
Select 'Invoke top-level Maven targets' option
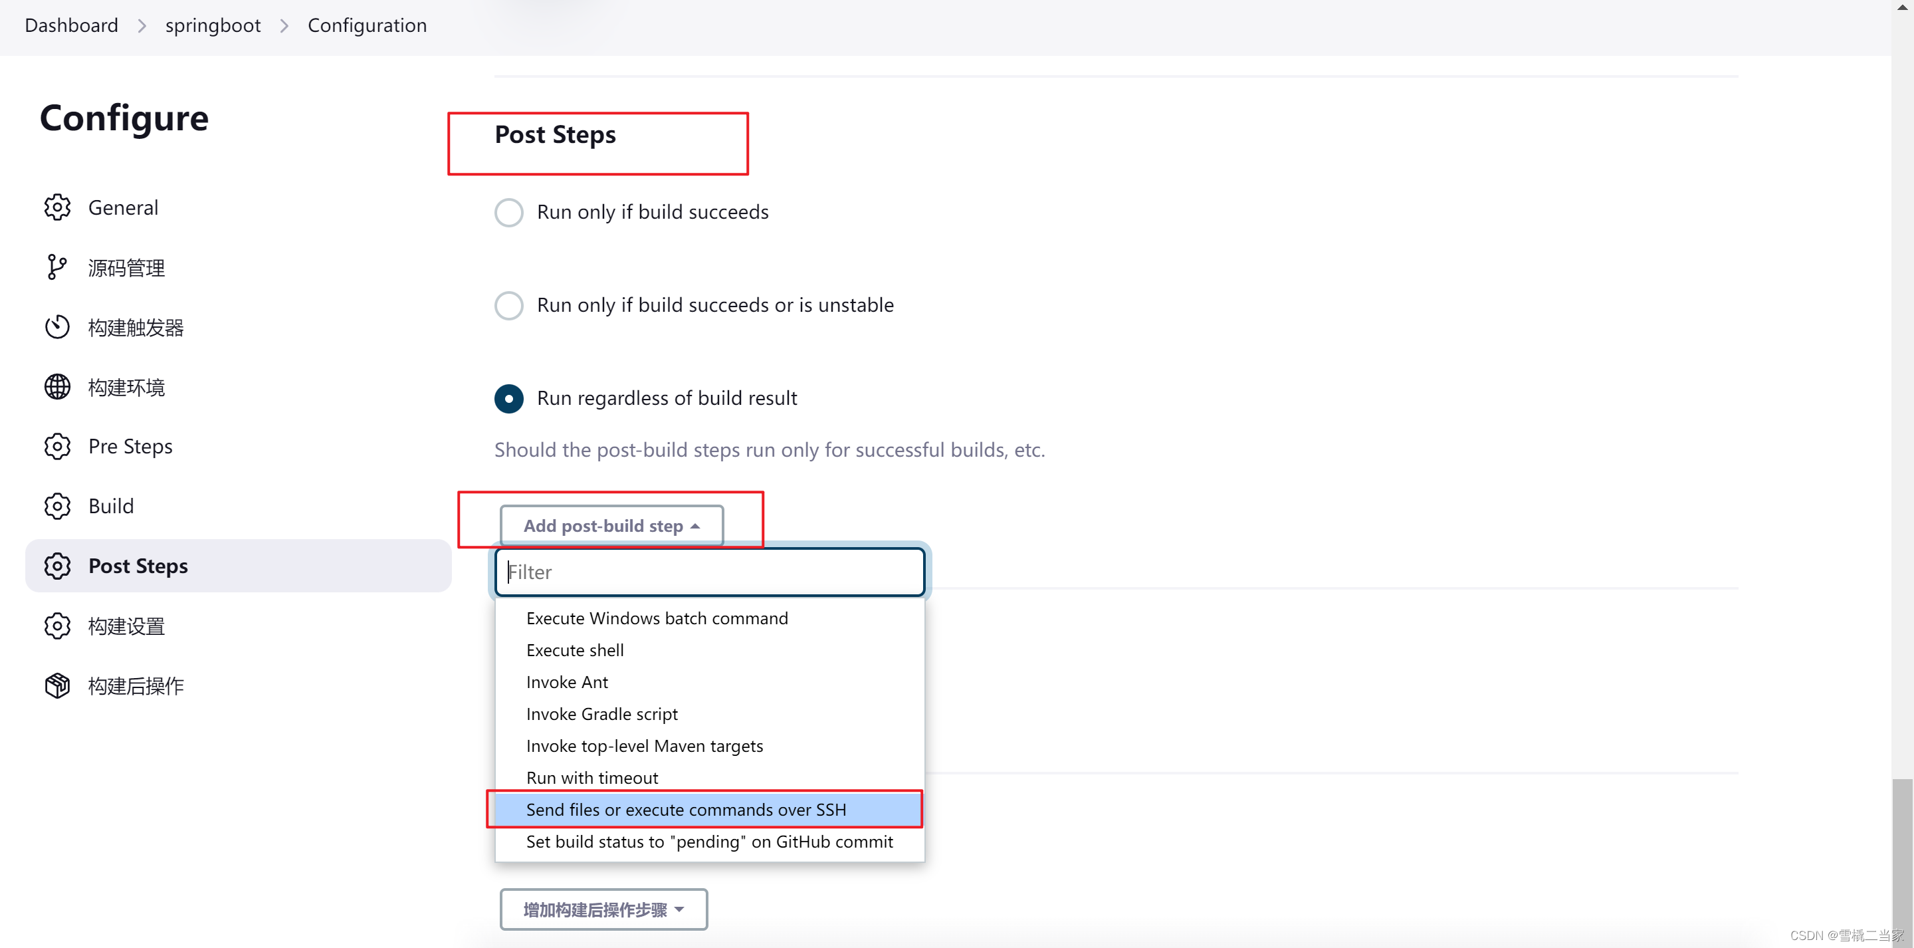coord(642,745)
